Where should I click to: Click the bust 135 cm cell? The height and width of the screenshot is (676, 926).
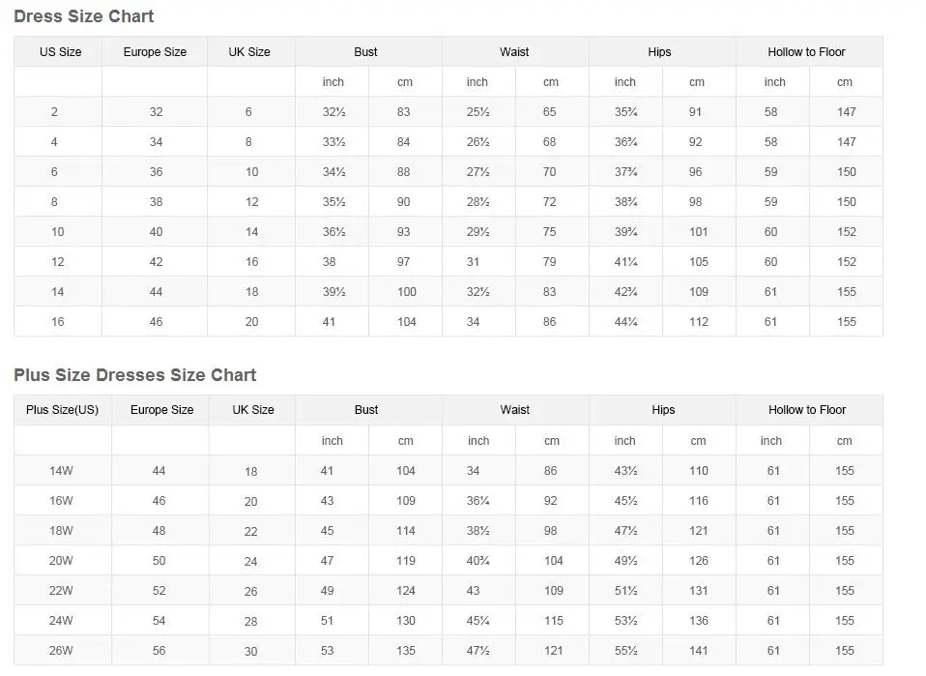406,651
